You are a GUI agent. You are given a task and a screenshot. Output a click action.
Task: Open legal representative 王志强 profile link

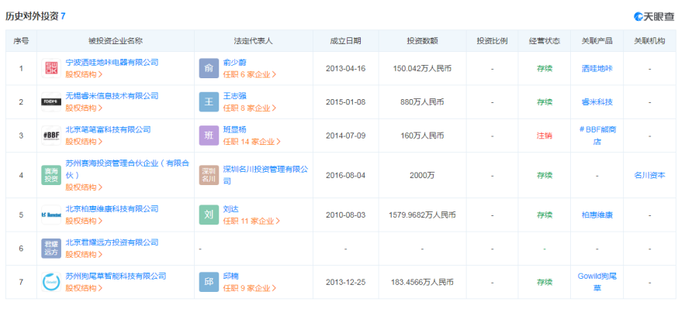234,96
